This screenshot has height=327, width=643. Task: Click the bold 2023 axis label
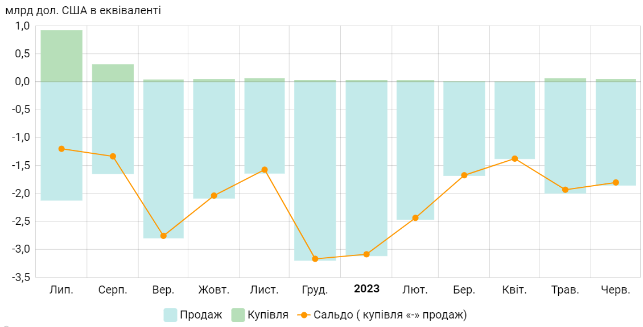click(366, 289)
